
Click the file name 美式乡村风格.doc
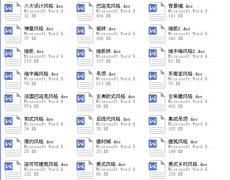click(x=188, y=164)
